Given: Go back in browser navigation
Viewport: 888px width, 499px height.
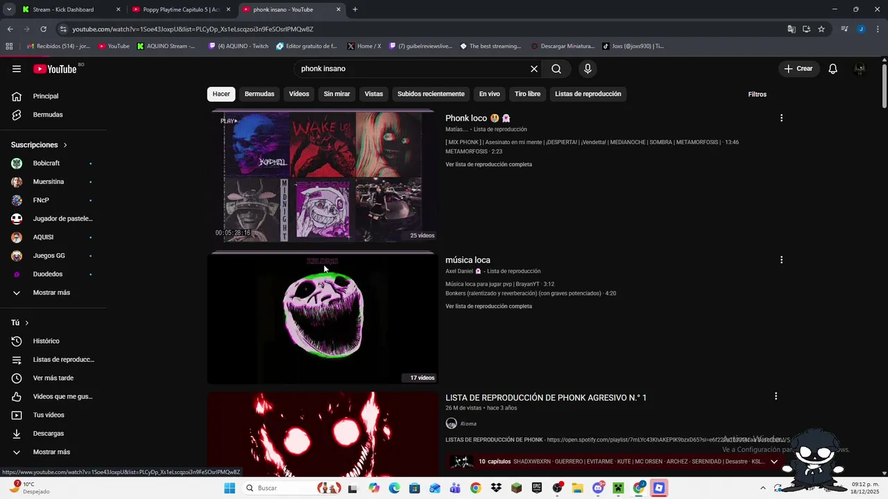Looking at the screenshot, I should (10, 29).
